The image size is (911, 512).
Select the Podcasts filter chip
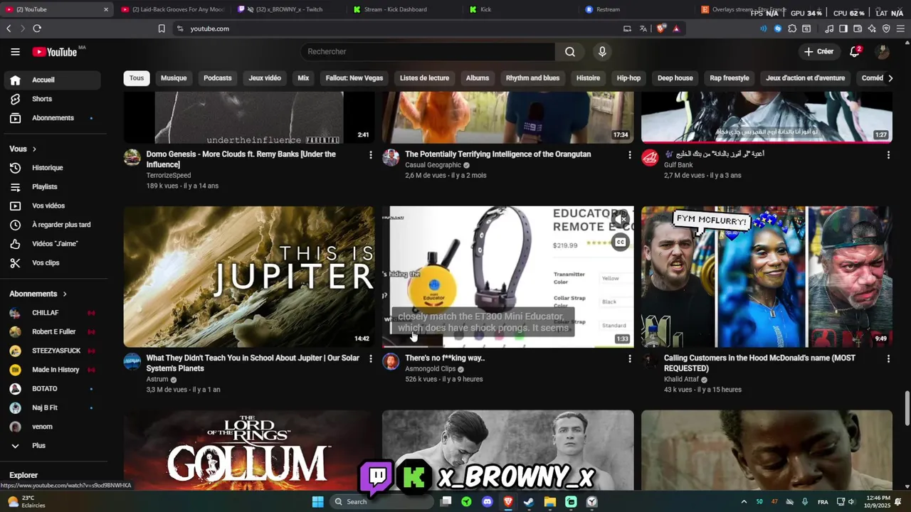[x=218, y=78]
